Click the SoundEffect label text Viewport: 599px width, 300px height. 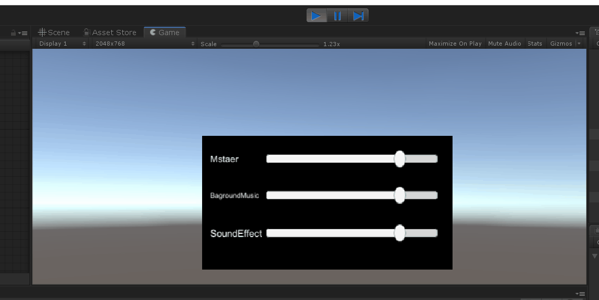(236, 233)
